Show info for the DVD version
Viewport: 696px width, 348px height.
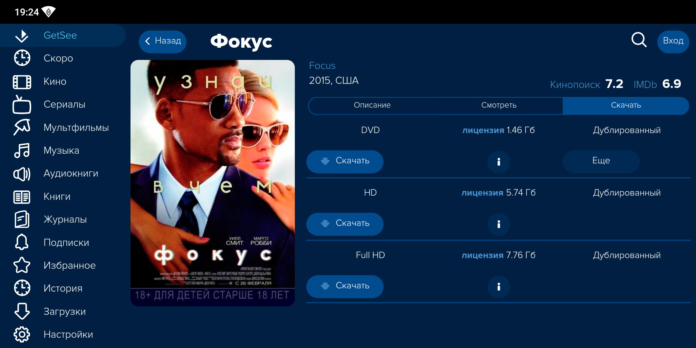point(498,161)
